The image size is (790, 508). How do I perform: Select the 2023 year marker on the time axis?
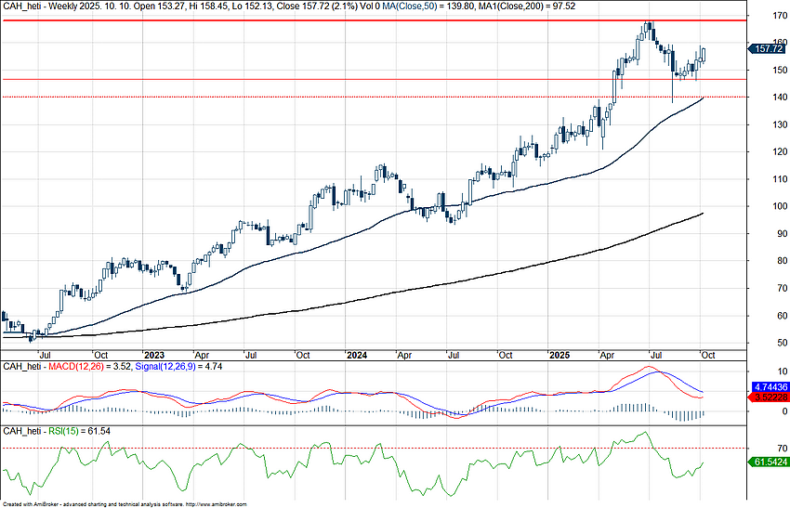coord(153,355)
